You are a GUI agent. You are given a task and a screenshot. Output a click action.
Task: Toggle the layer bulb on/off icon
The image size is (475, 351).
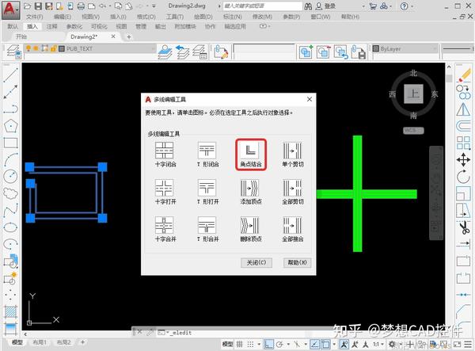tap(28, 48)
